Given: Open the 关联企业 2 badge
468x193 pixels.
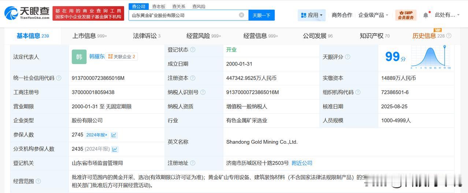Looking at the screenshot, I should point(122,57).
